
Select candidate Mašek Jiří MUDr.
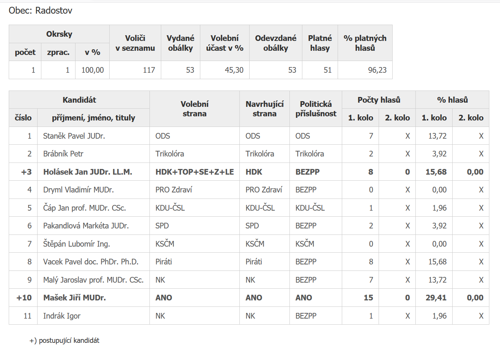[x=74, y=298]
